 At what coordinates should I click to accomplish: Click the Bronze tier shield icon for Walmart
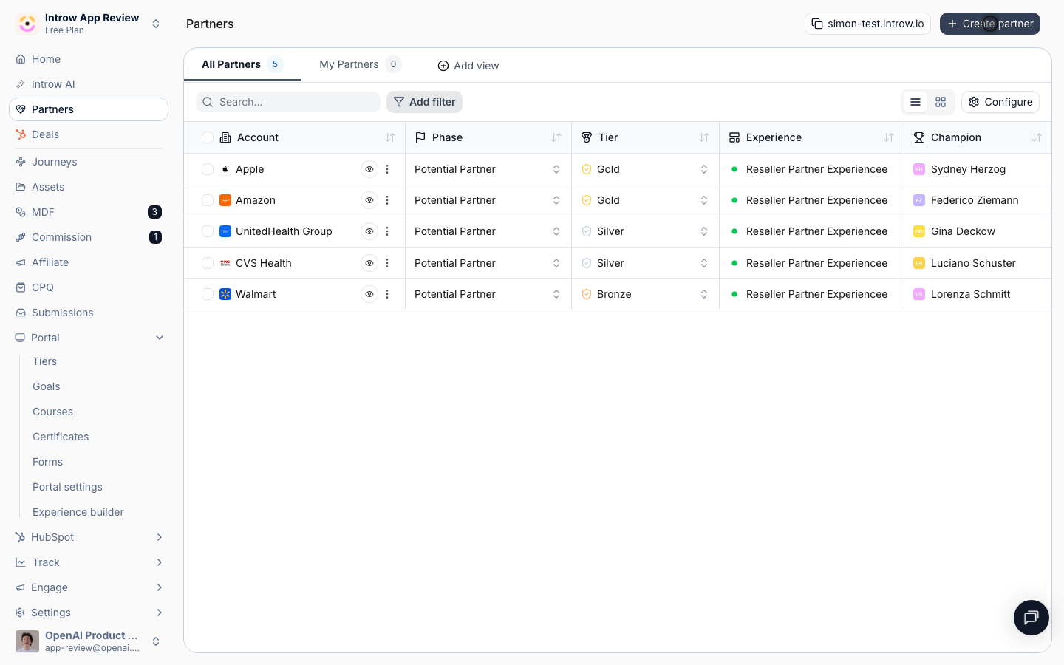(587, 294)
